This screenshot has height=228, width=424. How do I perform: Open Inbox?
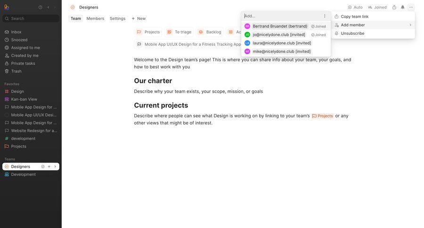31,32
